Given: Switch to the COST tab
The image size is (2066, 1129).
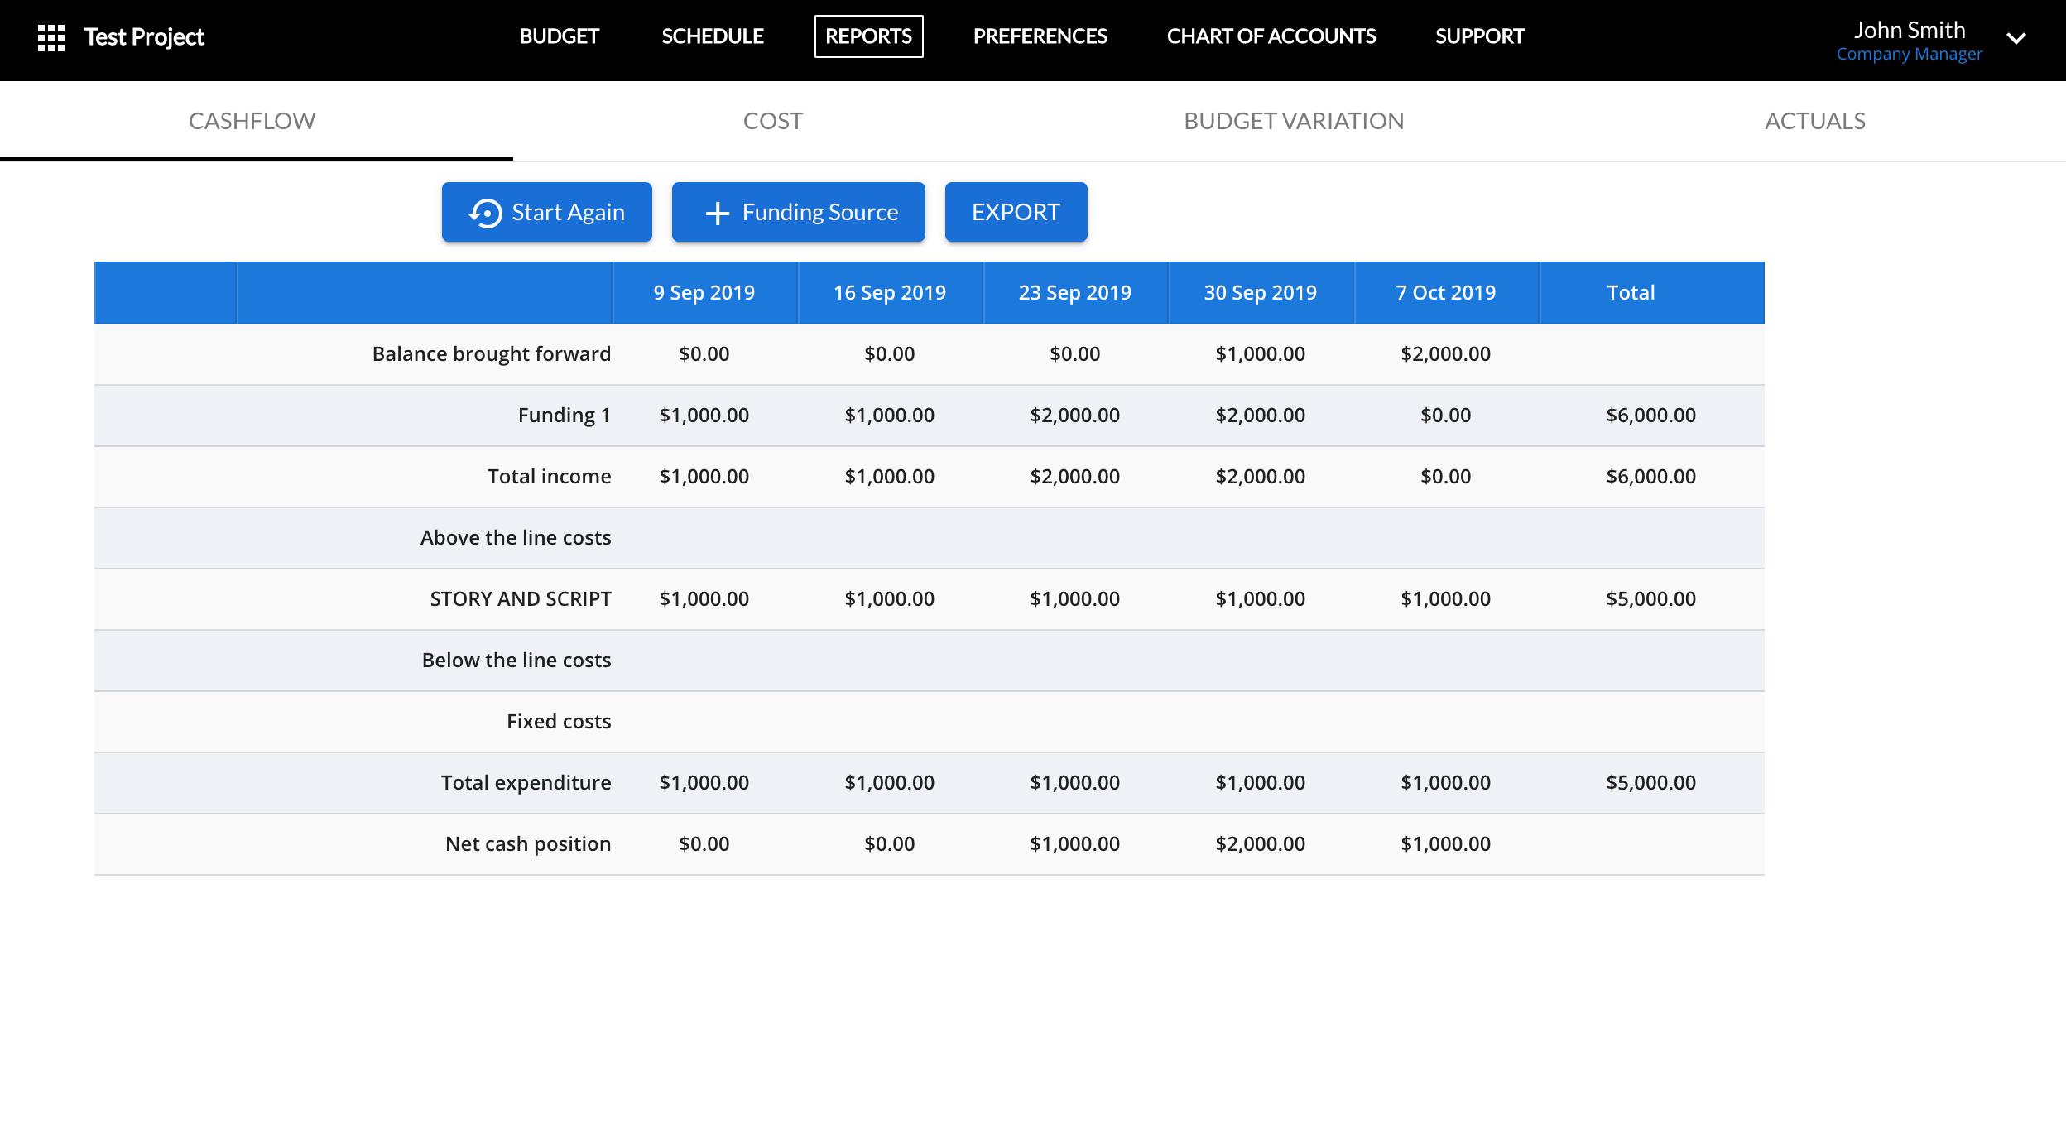Looking at the screenshot, I should pos(772,121).
